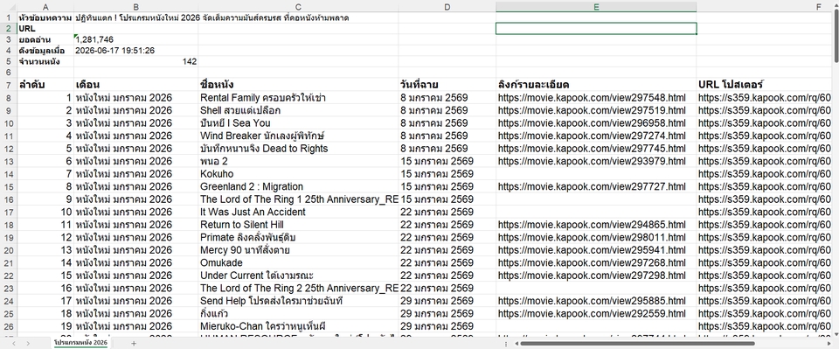Select the Wind Breaker นักเลงผู้พิทักษ์ cell
Screen dimensions: 839x349
point(298,136)
